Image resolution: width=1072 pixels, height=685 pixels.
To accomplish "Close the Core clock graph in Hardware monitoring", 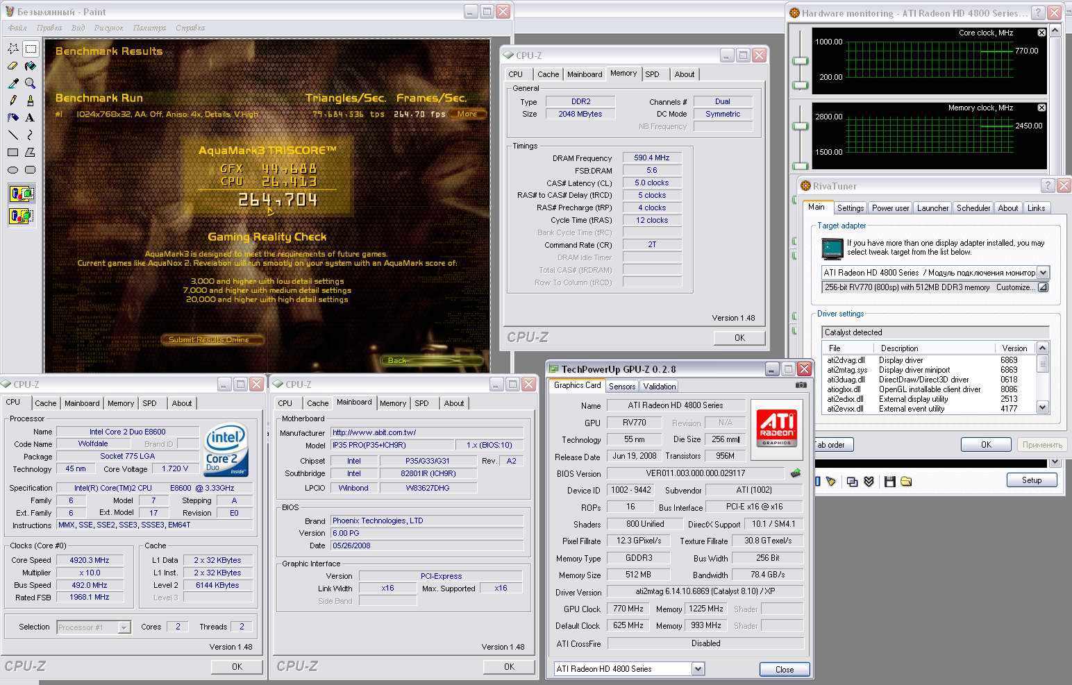I will [1041, 33].
